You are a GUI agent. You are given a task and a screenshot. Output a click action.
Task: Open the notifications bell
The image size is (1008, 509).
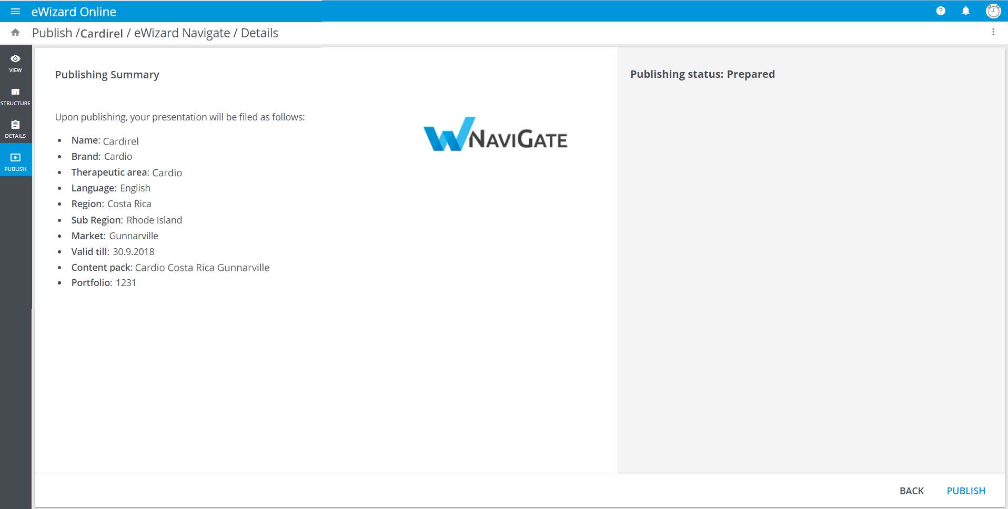(x=965, y=11)
